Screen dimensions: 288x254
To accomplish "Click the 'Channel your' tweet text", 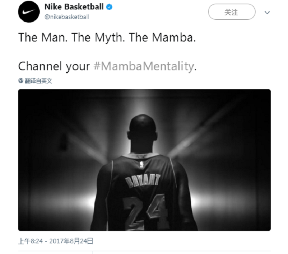I will point(54,66).
